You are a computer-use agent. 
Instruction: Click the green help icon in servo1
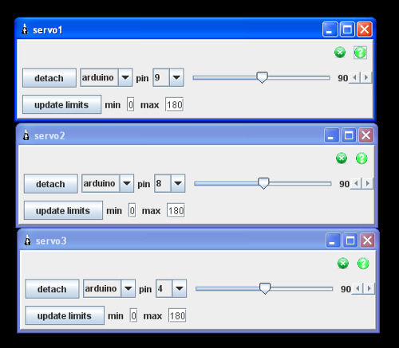[360, 53]
